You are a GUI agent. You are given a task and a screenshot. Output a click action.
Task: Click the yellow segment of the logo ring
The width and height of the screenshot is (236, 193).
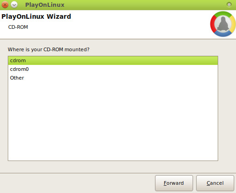tap(233, 24)
